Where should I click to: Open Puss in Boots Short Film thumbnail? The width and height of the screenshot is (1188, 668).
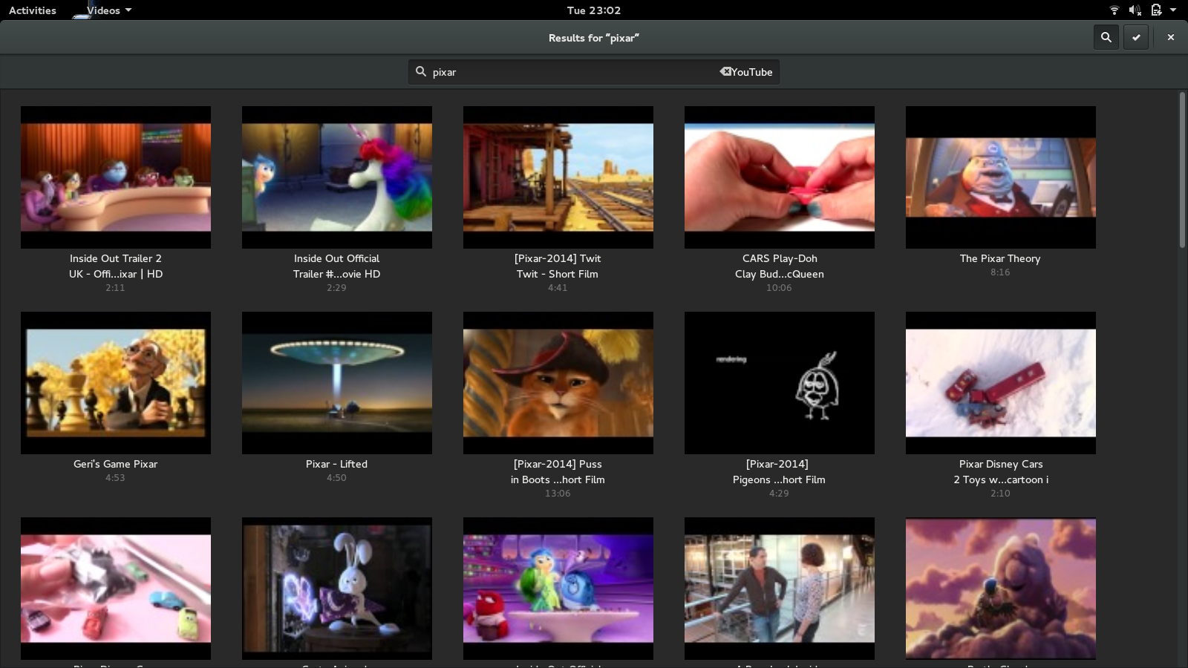click(x=558, y=383)
